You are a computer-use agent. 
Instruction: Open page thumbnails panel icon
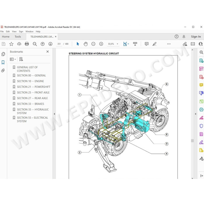point(3,54)
